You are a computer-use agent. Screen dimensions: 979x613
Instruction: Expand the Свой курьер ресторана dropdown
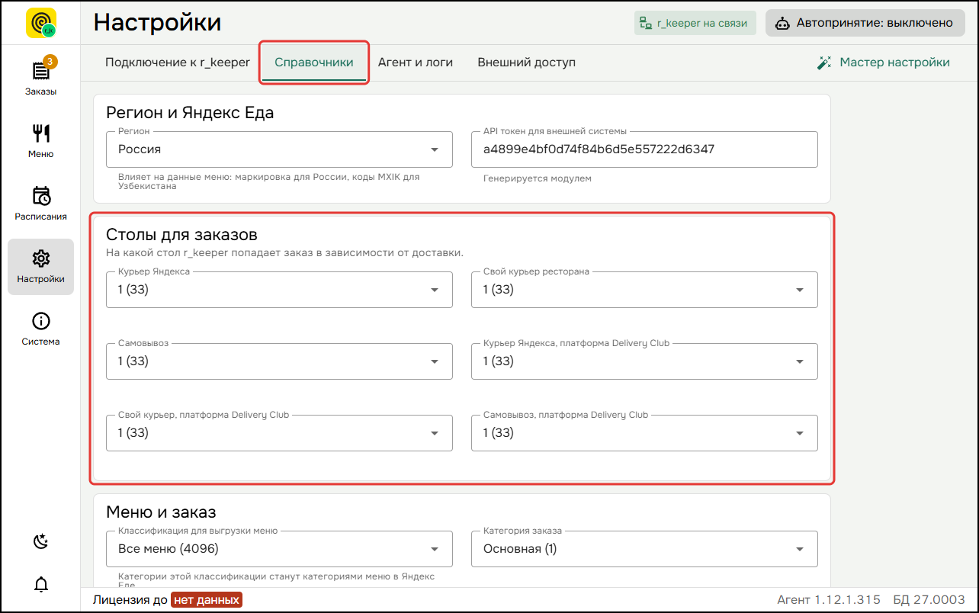point(644,290)
